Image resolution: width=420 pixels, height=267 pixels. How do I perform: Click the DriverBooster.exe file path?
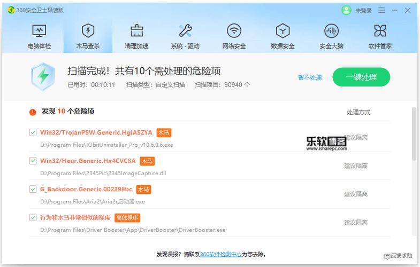pos(133,230)
